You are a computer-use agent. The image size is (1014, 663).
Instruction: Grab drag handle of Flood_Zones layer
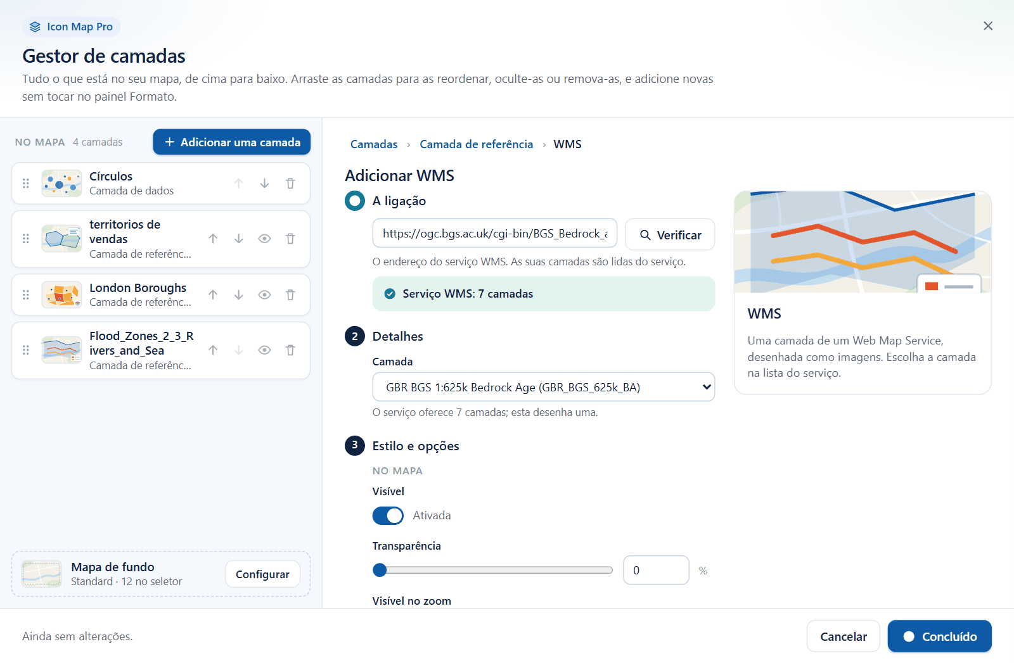point(26,350)
